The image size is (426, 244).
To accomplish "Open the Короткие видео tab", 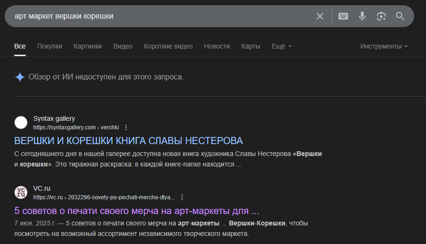I will click(168, 47).
